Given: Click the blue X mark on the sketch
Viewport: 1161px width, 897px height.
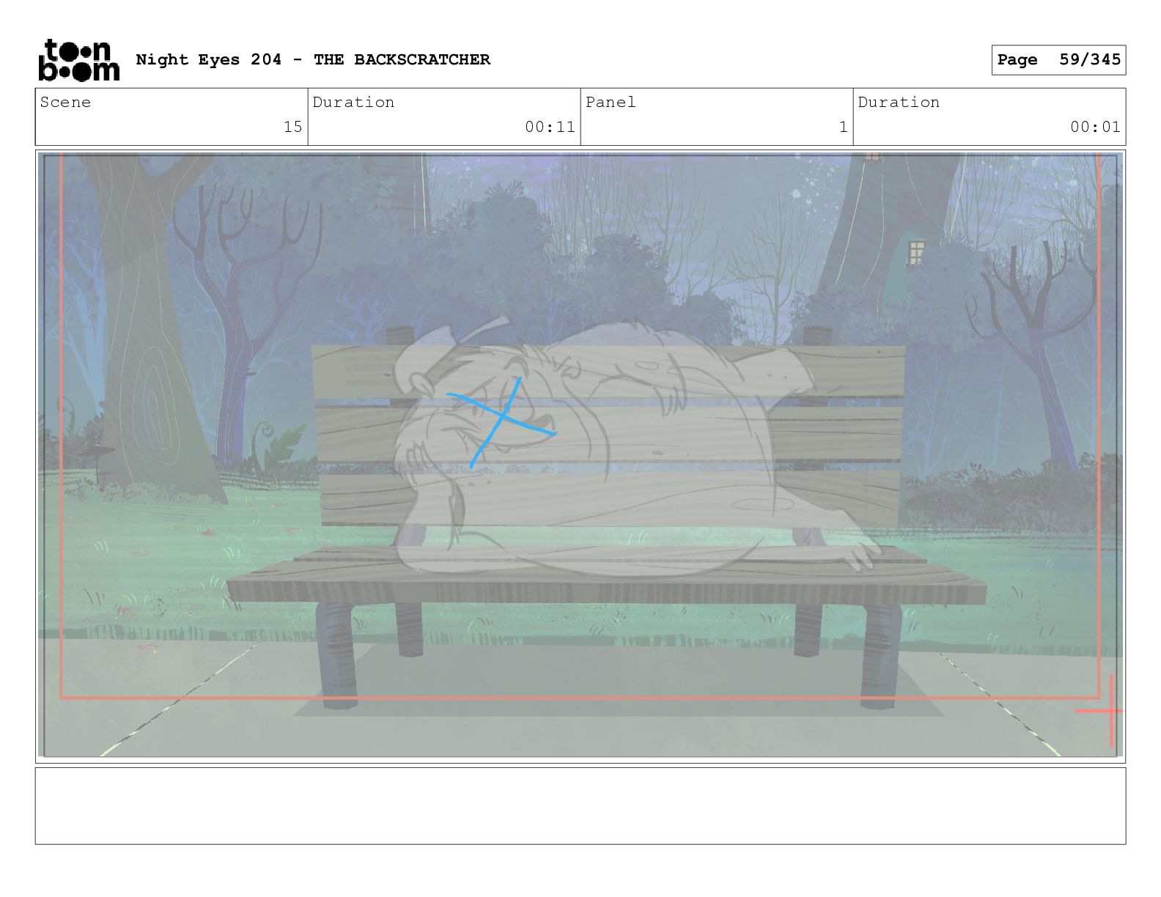Looking at the screenshot, I should tap(501, 421).
